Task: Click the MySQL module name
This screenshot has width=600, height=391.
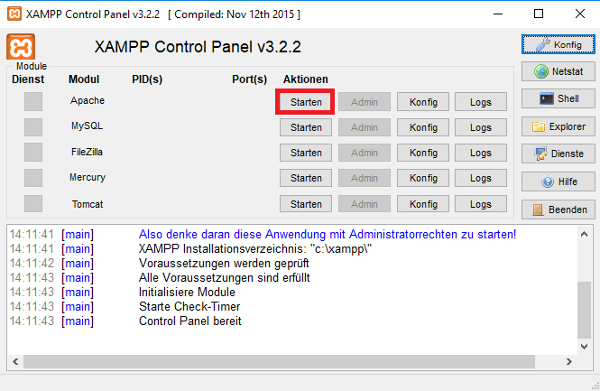Action: tap(87, 126)
